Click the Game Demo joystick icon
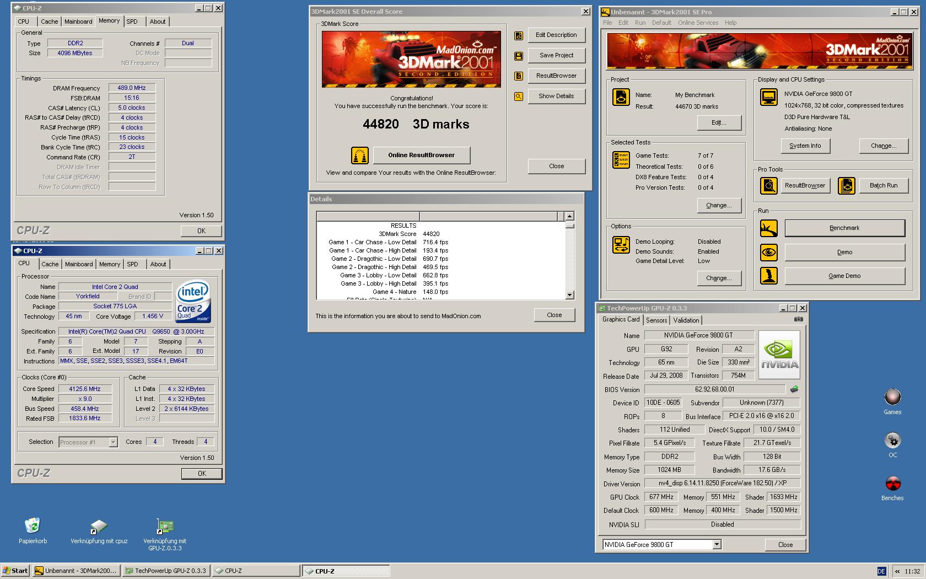This screenshot has height=579, width=926. point(768,276)
